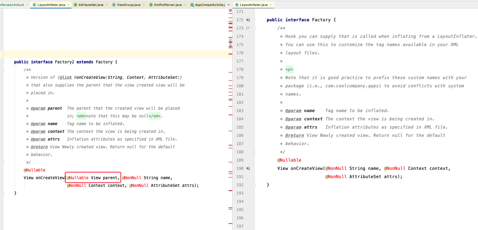Click @Nullable View parent parameter
This screenshot has width=478, height=230.
pyautogui.click(x=93, y=178)
